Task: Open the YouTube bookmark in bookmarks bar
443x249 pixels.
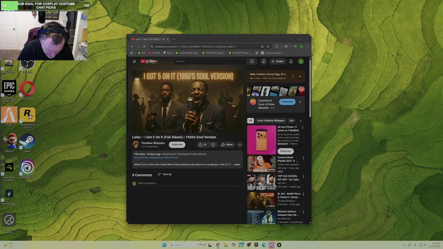Action: 154,53
